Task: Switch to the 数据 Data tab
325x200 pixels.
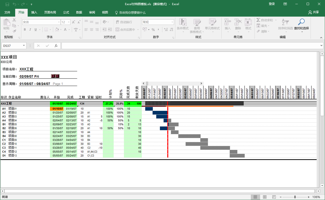Action: tap(79, 12)
